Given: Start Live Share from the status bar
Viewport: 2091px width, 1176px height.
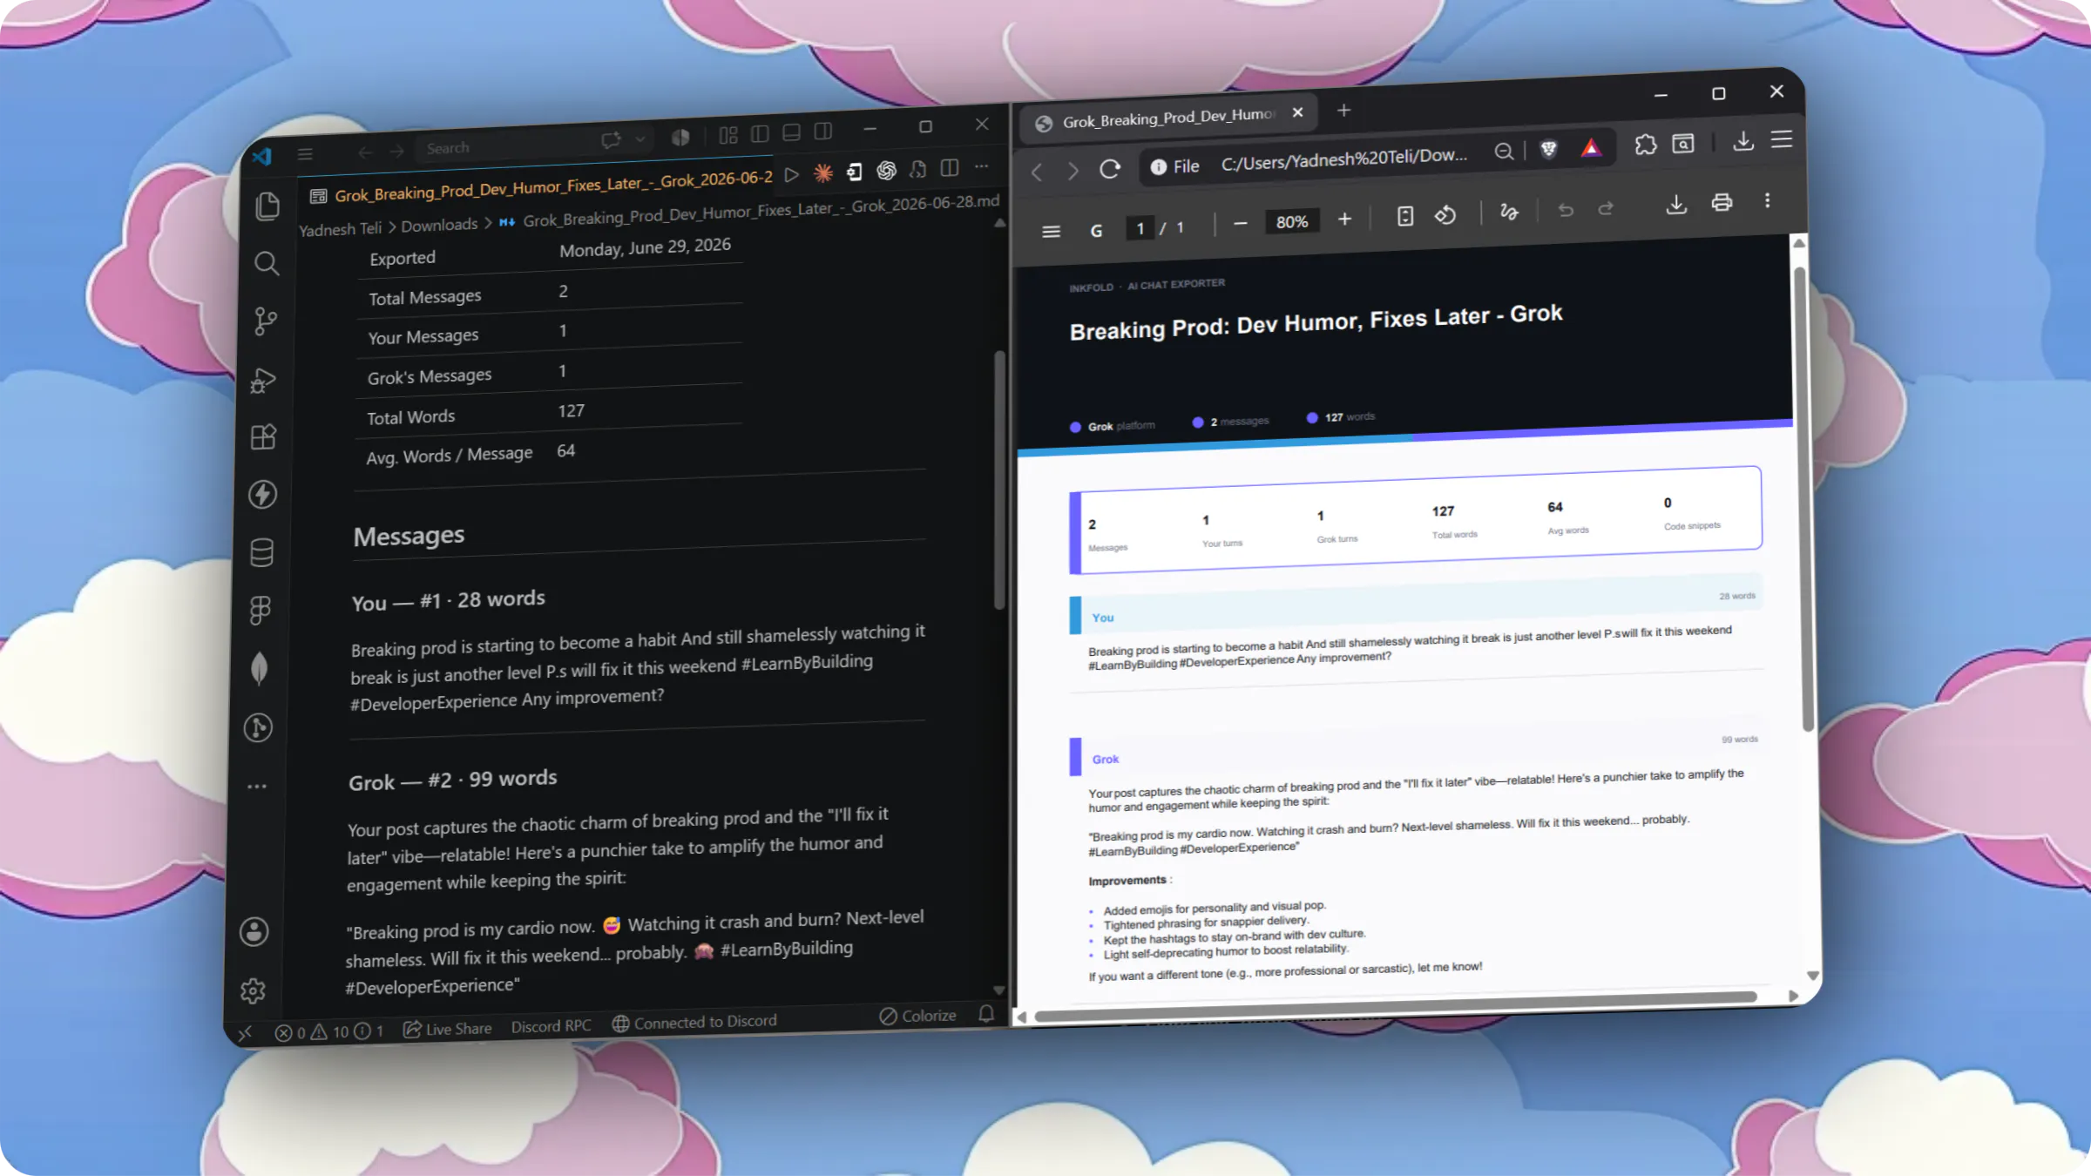Looking at the screenshot, I should pos(447,1029).
